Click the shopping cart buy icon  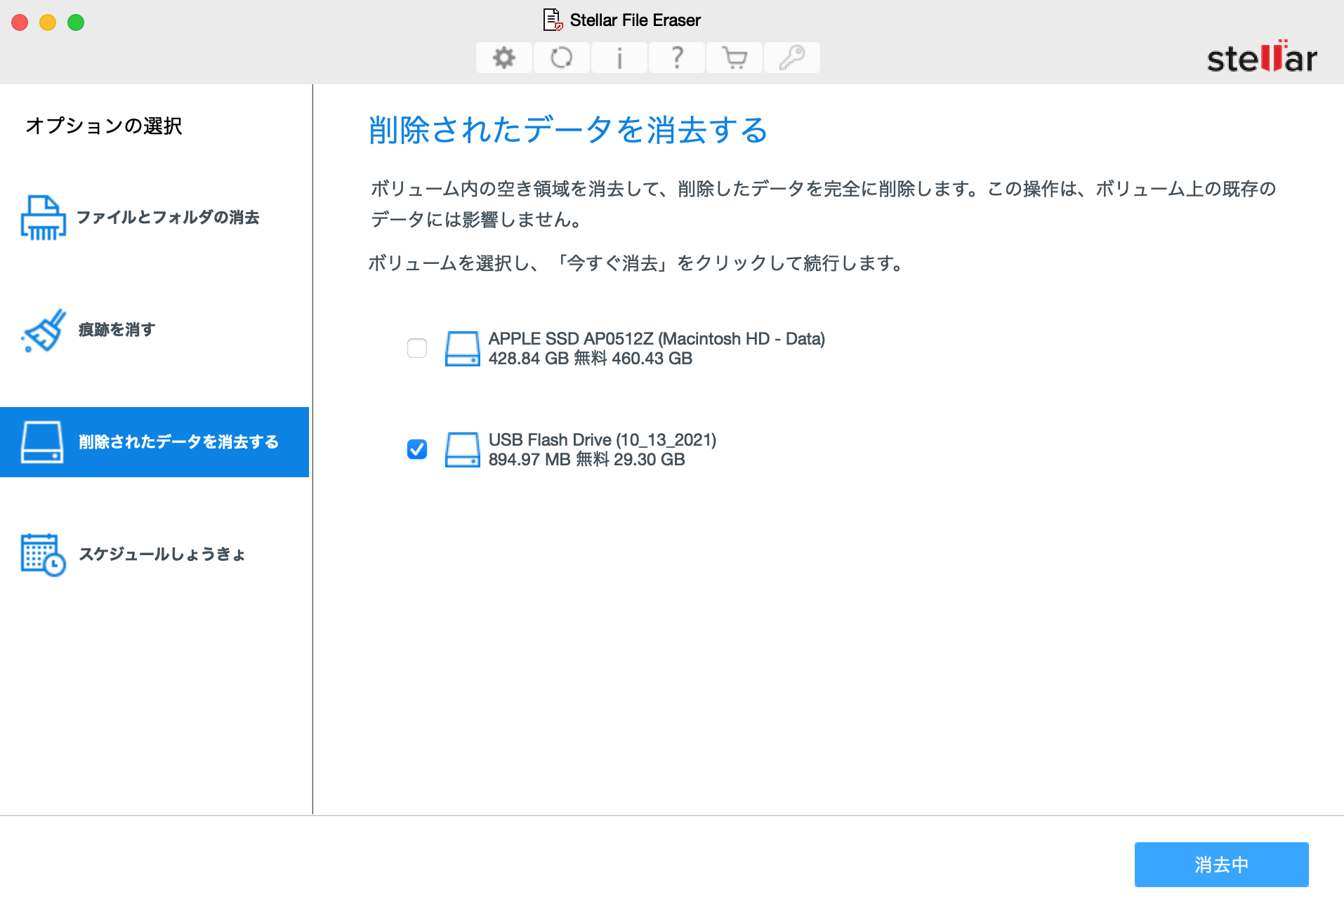(734, 58)
